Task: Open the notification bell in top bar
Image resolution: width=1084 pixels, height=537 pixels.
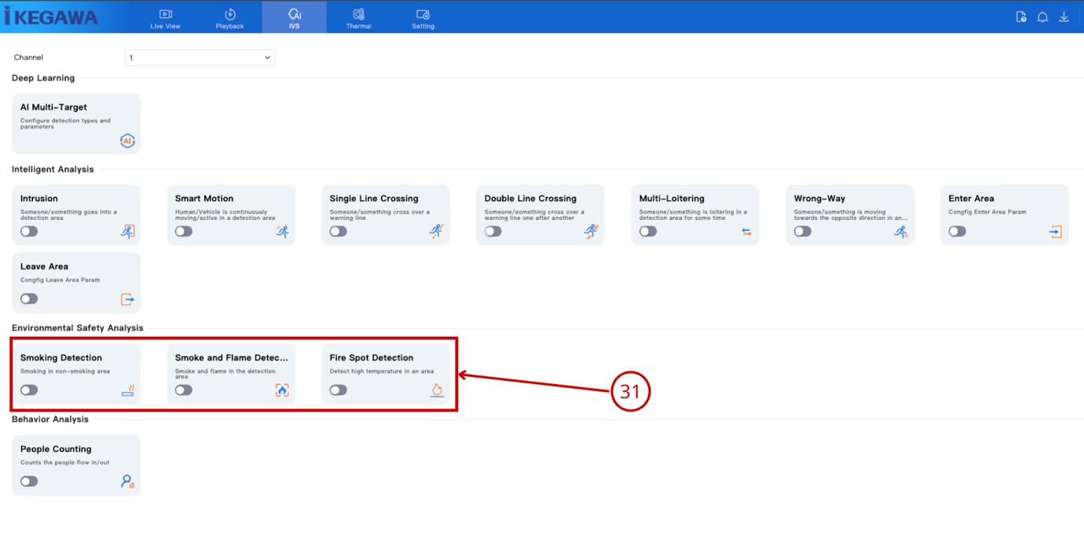Action: [1042, 17]
